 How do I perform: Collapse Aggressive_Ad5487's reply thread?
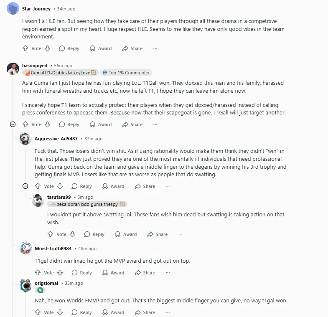point(25,186)
